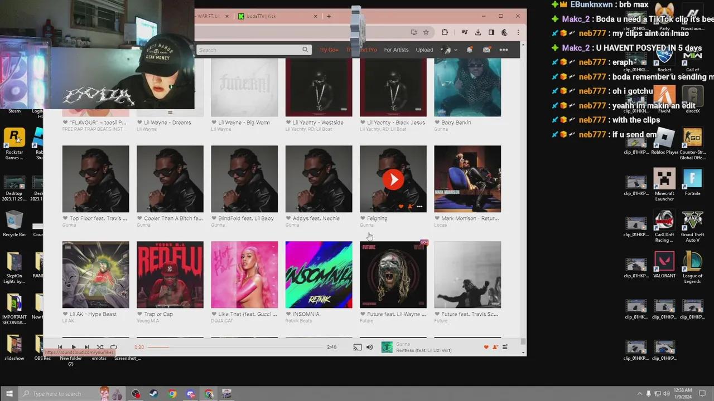The height and width of the screenshot is (401, 714).
Task: Open Windows Start menu
Action: [9, 394]
